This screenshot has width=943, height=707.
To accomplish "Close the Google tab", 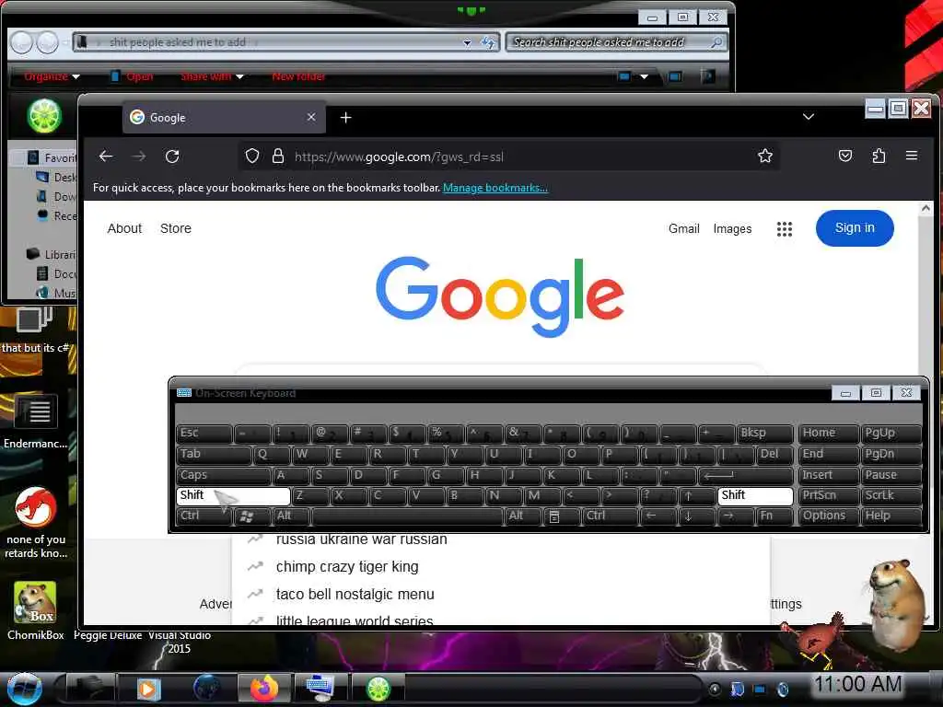I will (311, 117).
